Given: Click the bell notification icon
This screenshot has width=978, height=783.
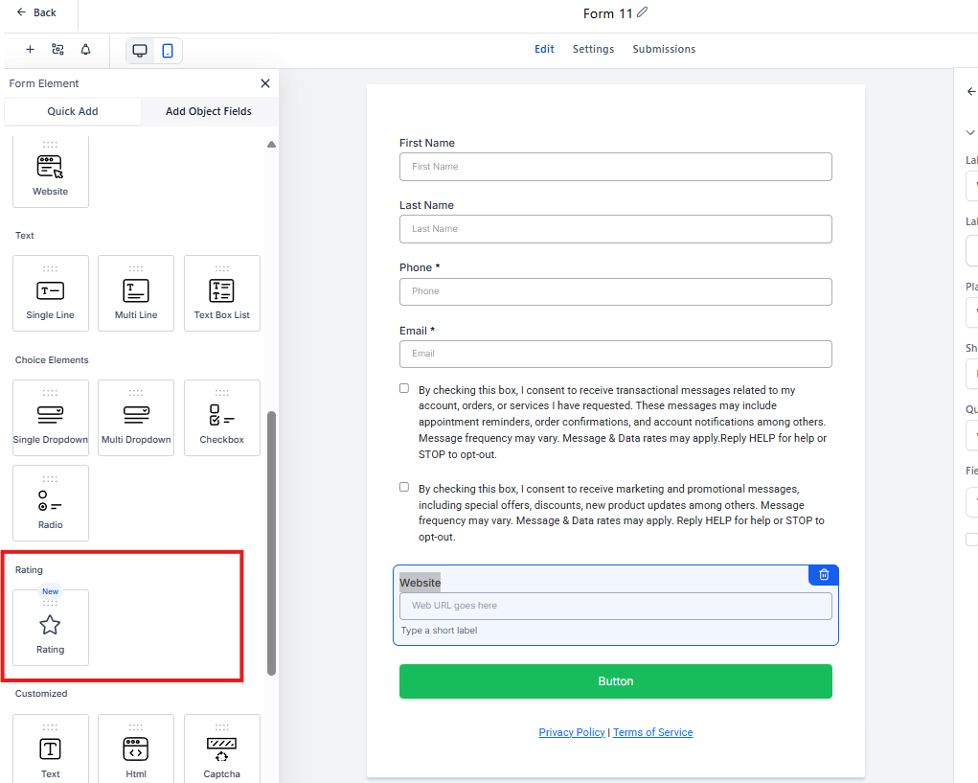Looking at the screenshot, I should (85, 50).
